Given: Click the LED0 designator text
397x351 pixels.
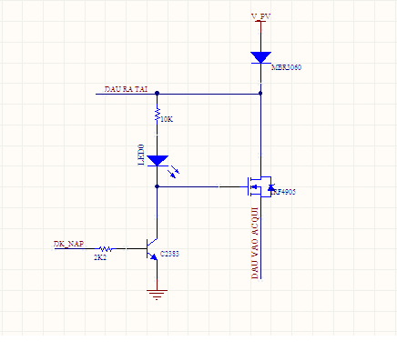Looking at the screenshot, I should [x=141, y=155].
